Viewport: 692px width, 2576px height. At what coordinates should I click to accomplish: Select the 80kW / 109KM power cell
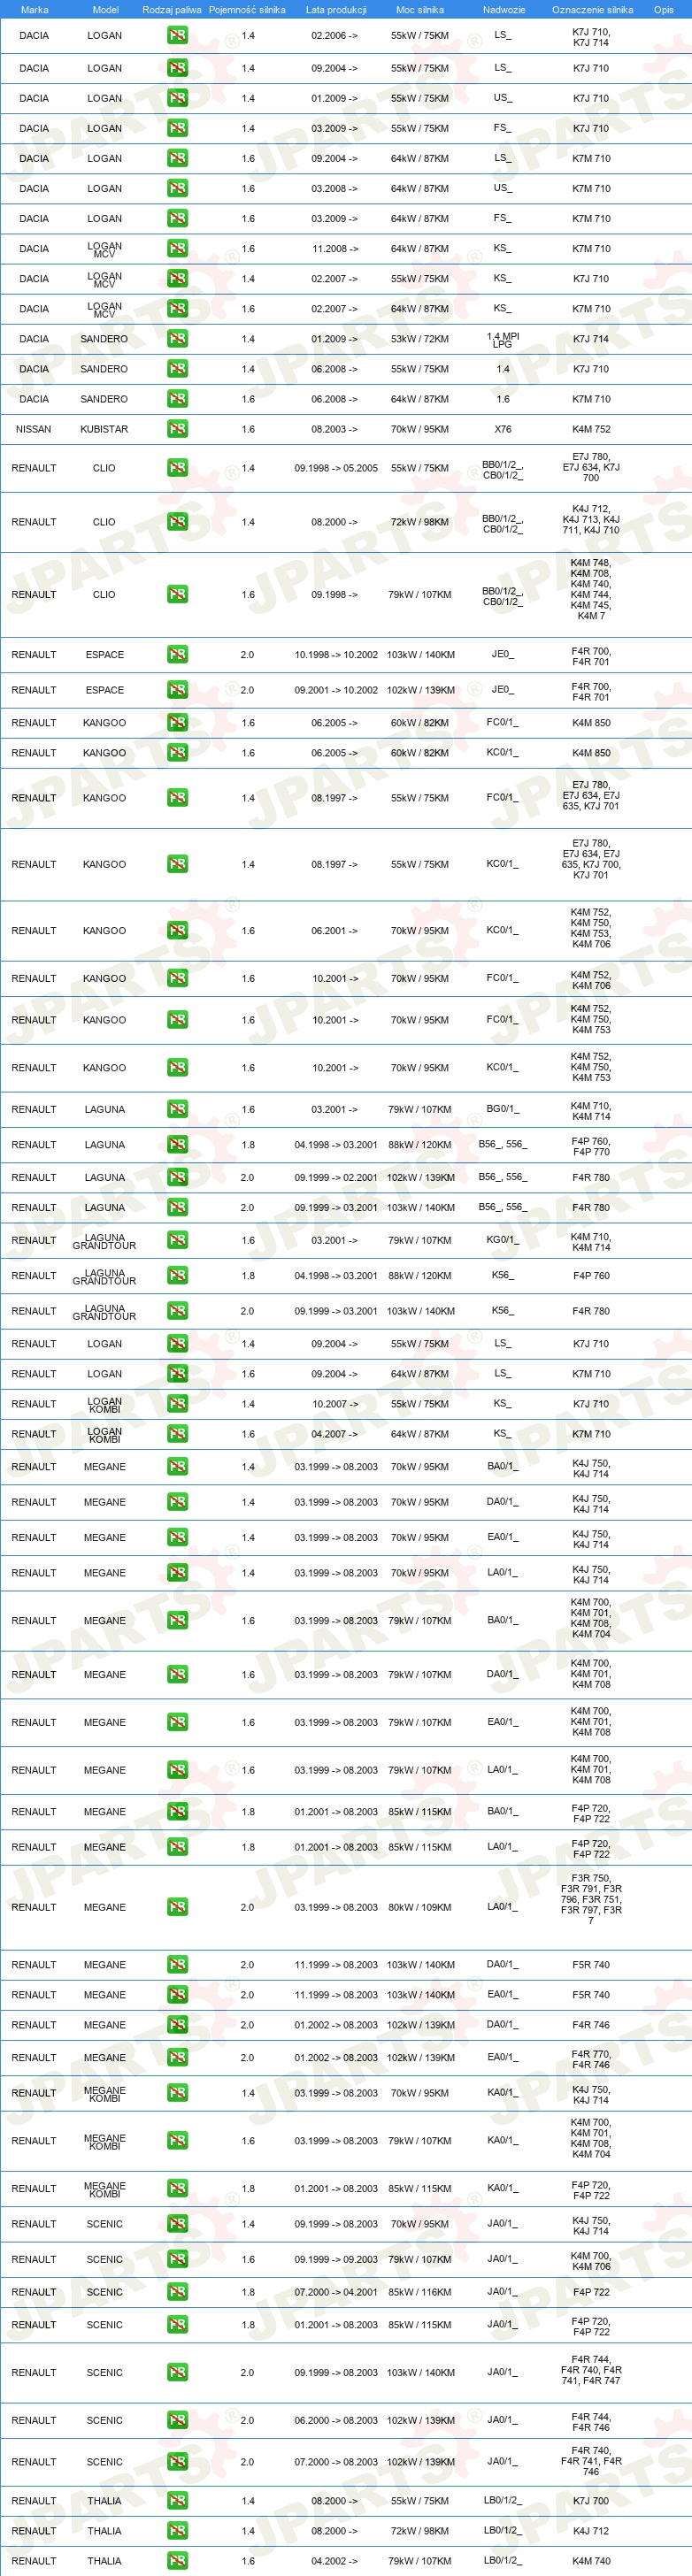[420, 1907]
